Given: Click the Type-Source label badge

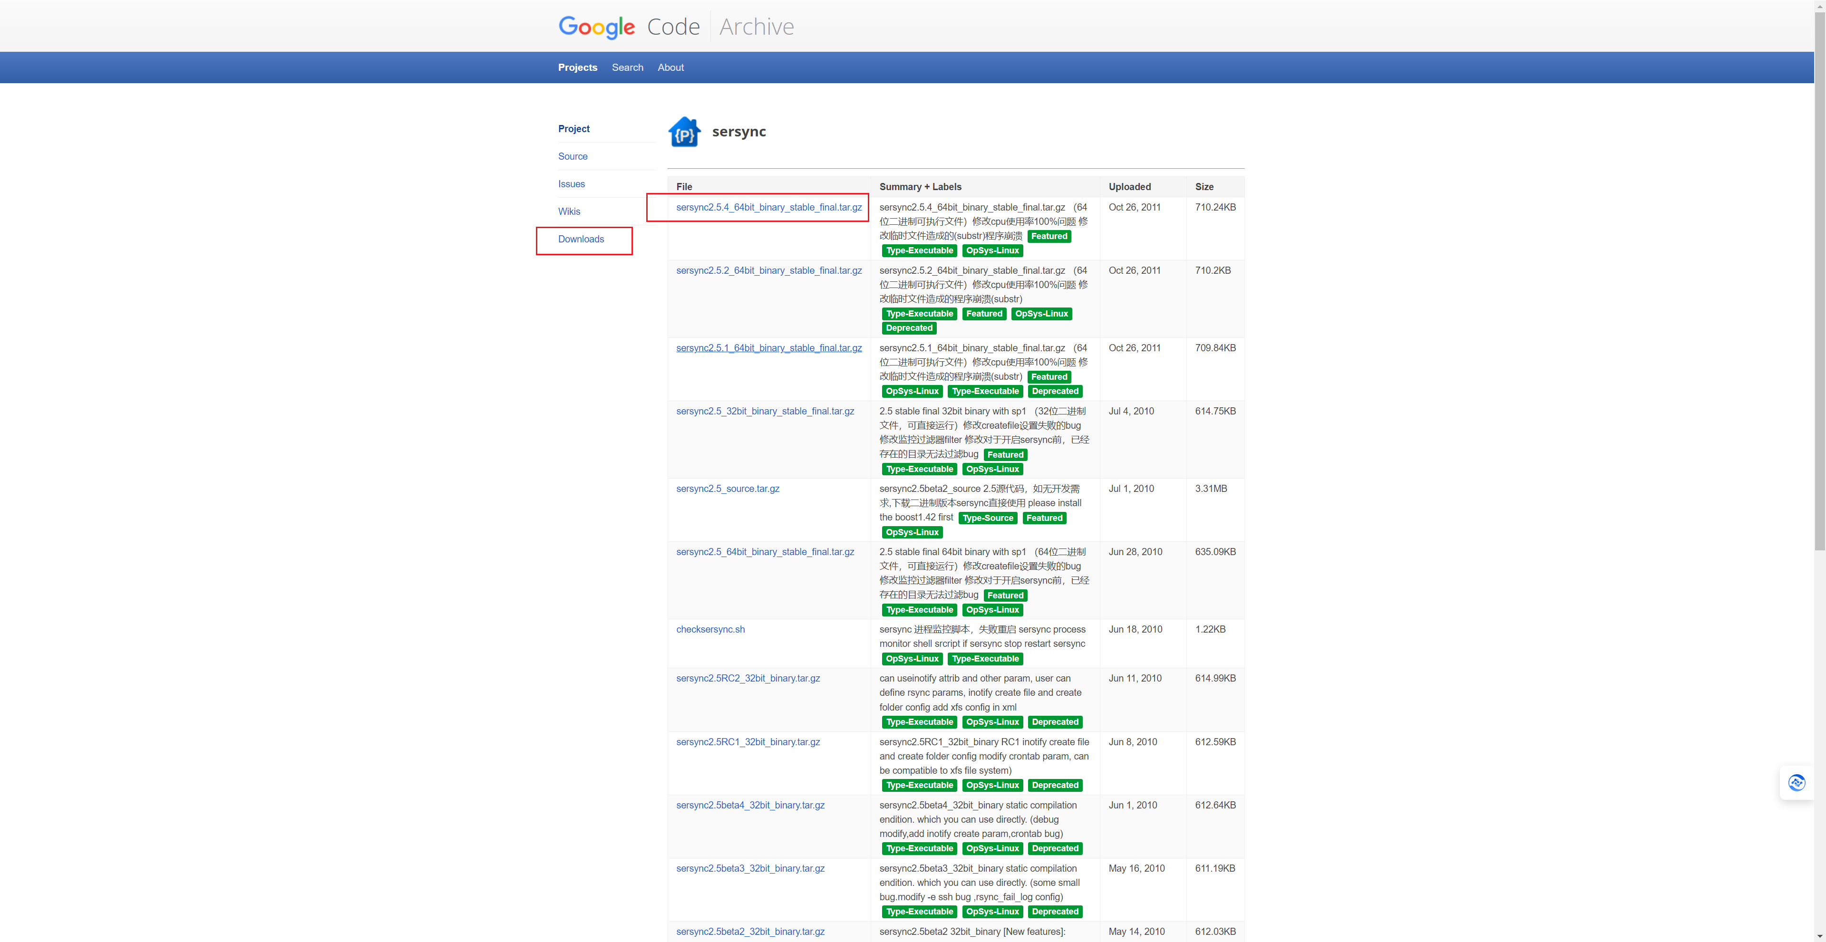Looking at the screenshot, I should (x=988, y=519).
